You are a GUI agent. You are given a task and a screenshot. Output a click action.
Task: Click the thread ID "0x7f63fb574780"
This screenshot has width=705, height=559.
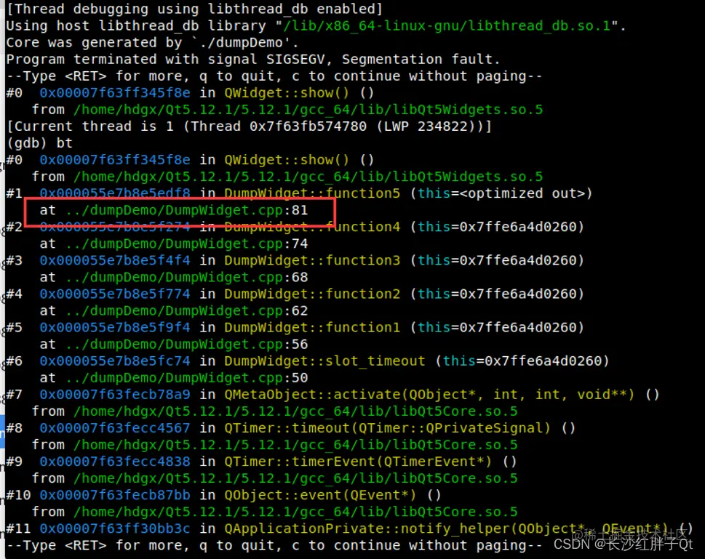click(308, 126)
